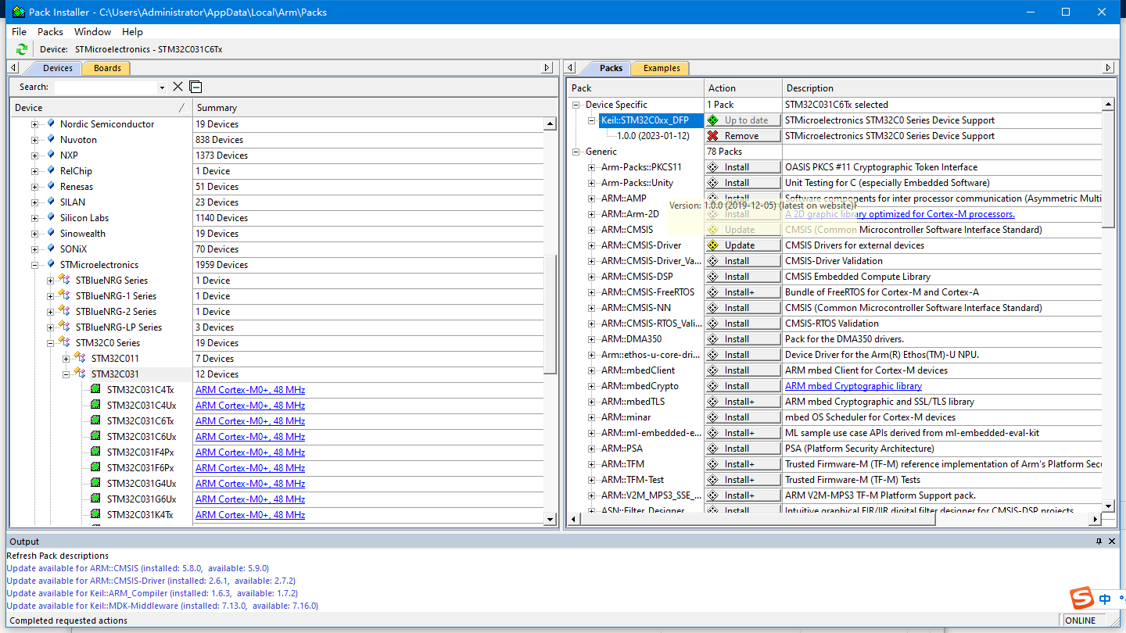Click the Devices pane vertical scrollbar down arrow

click(550, 519)
